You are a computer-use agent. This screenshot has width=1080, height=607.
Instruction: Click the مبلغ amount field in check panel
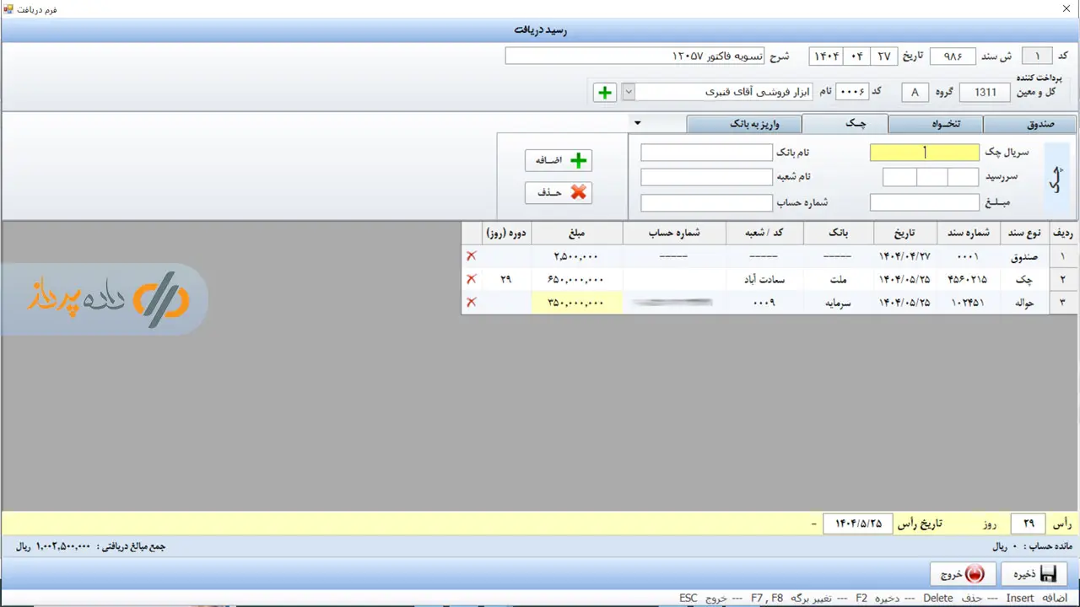click(x=924, y=203)
